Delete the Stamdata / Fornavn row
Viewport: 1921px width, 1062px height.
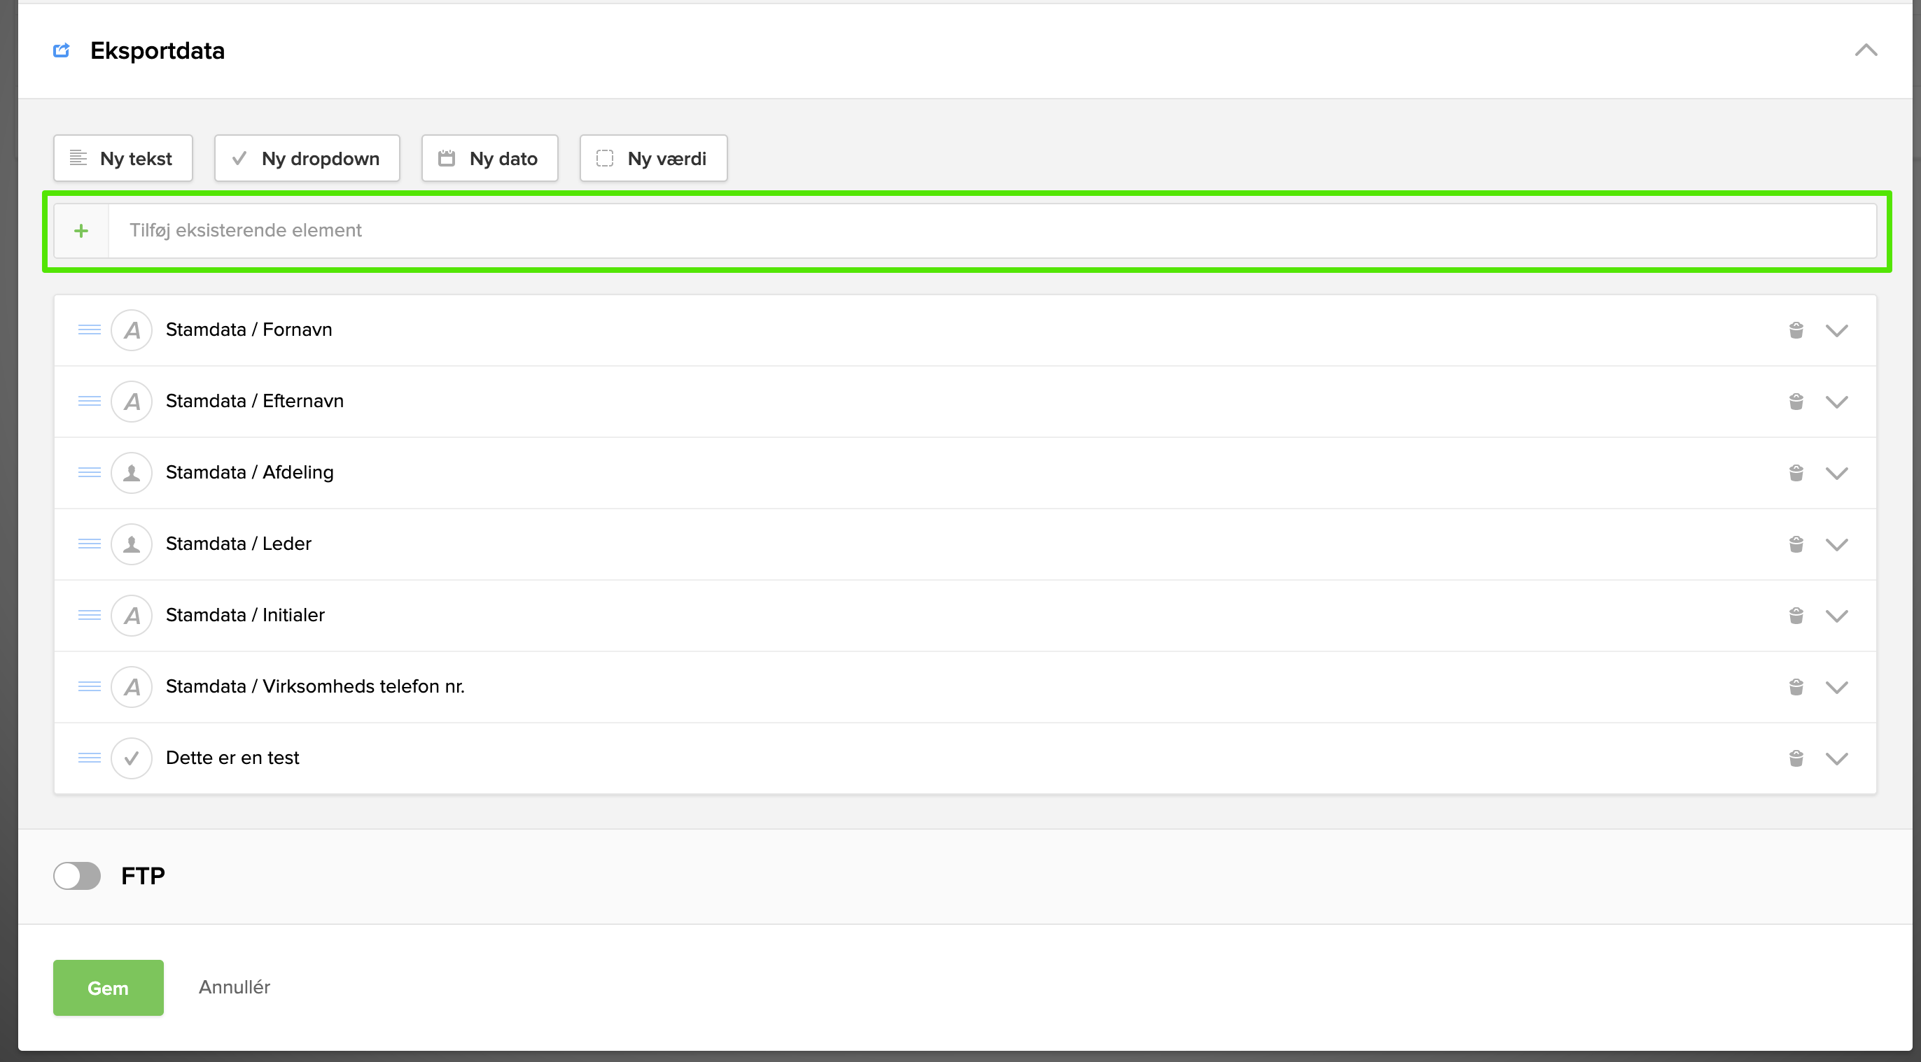pyautogui.click(x=1796, y=330)
